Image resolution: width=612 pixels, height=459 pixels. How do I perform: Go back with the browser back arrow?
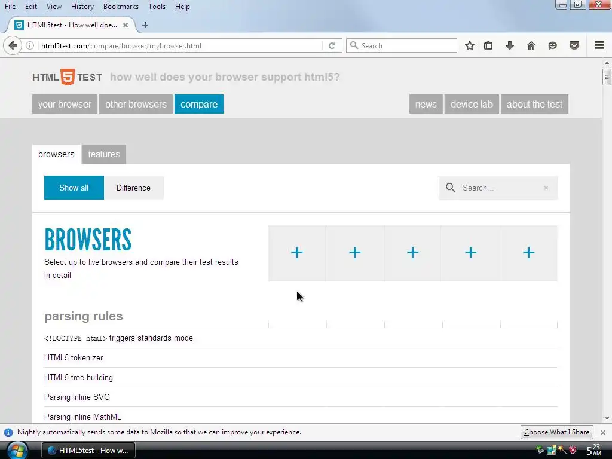coord(13,45)
